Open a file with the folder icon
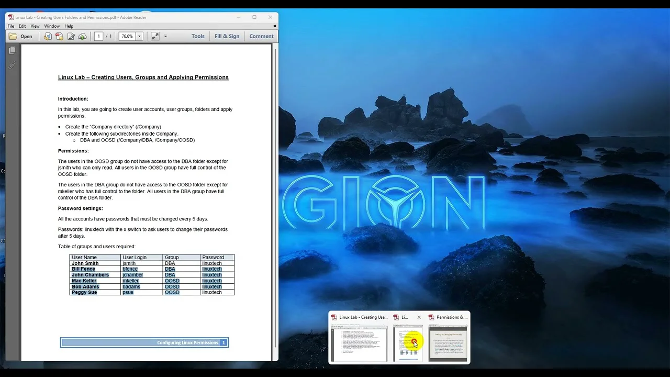The image size is (670, 377). click(x=13, y=36)
